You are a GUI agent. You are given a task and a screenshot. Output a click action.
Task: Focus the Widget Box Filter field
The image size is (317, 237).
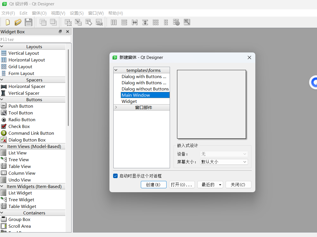click(x=35, y=39)
